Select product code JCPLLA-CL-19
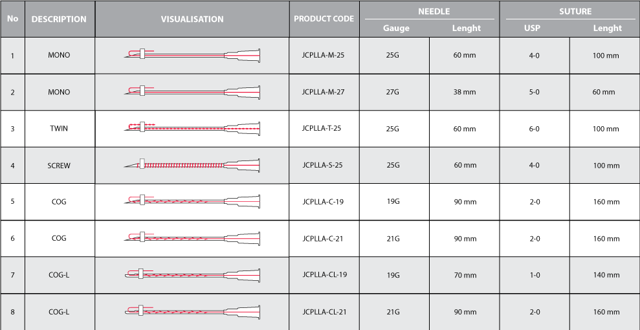640x330 pixels. 324,275
